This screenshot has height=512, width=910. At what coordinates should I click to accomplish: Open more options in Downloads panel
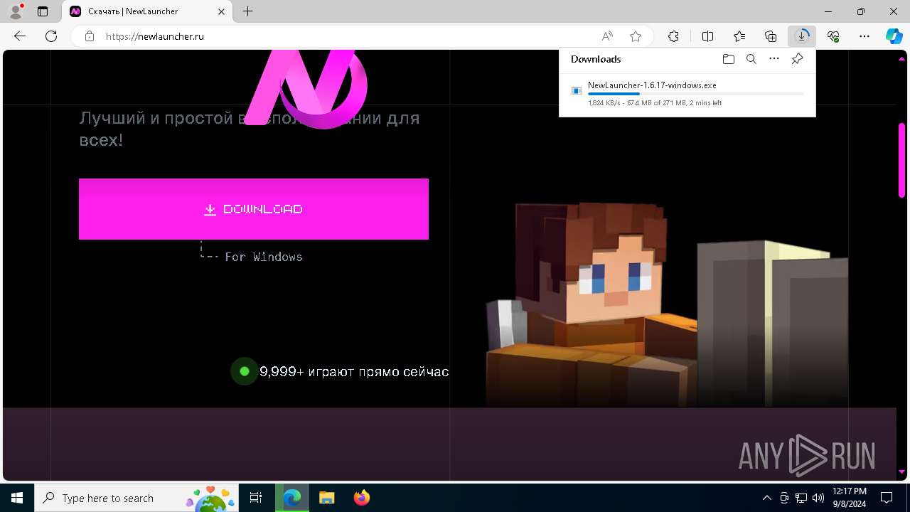(x=774, y=59)
